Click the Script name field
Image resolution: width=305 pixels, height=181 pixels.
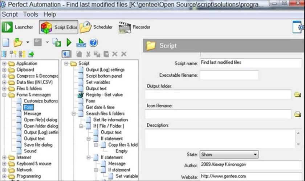251,63
